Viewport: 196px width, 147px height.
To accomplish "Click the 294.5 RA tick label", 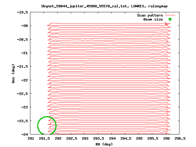I will (126, 138).
